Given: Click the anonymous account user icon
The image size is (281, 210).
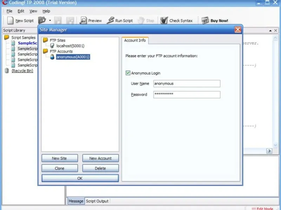Looking at the screenshot, I should tap(52, 57).
